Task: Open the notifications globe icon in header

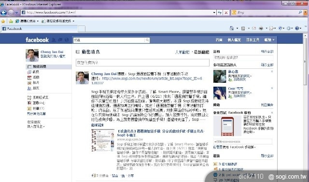Action: click(67, 40)
